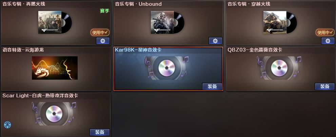Toggle 使用中 status on 再燃火线 album
The image size is (336, 137).
(x=100, y=32)
